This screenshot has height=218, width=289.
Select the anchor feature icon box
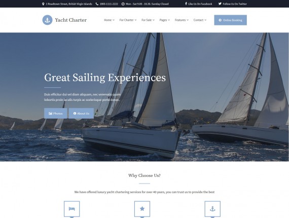[212, 209]
